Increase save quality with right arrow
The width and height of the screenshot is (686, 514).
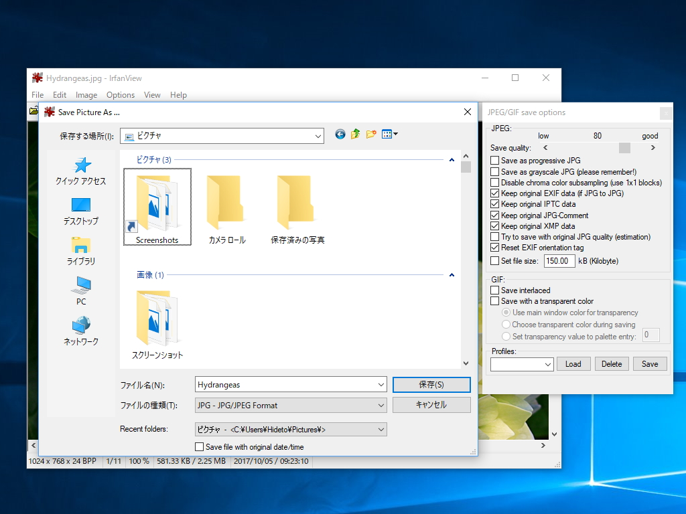(x=653, y=148)
